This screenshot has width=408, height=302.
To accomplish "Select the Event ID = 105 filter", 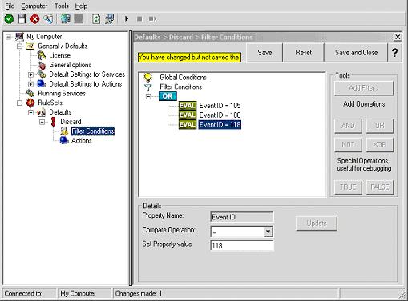I will (x=220, y=106).
